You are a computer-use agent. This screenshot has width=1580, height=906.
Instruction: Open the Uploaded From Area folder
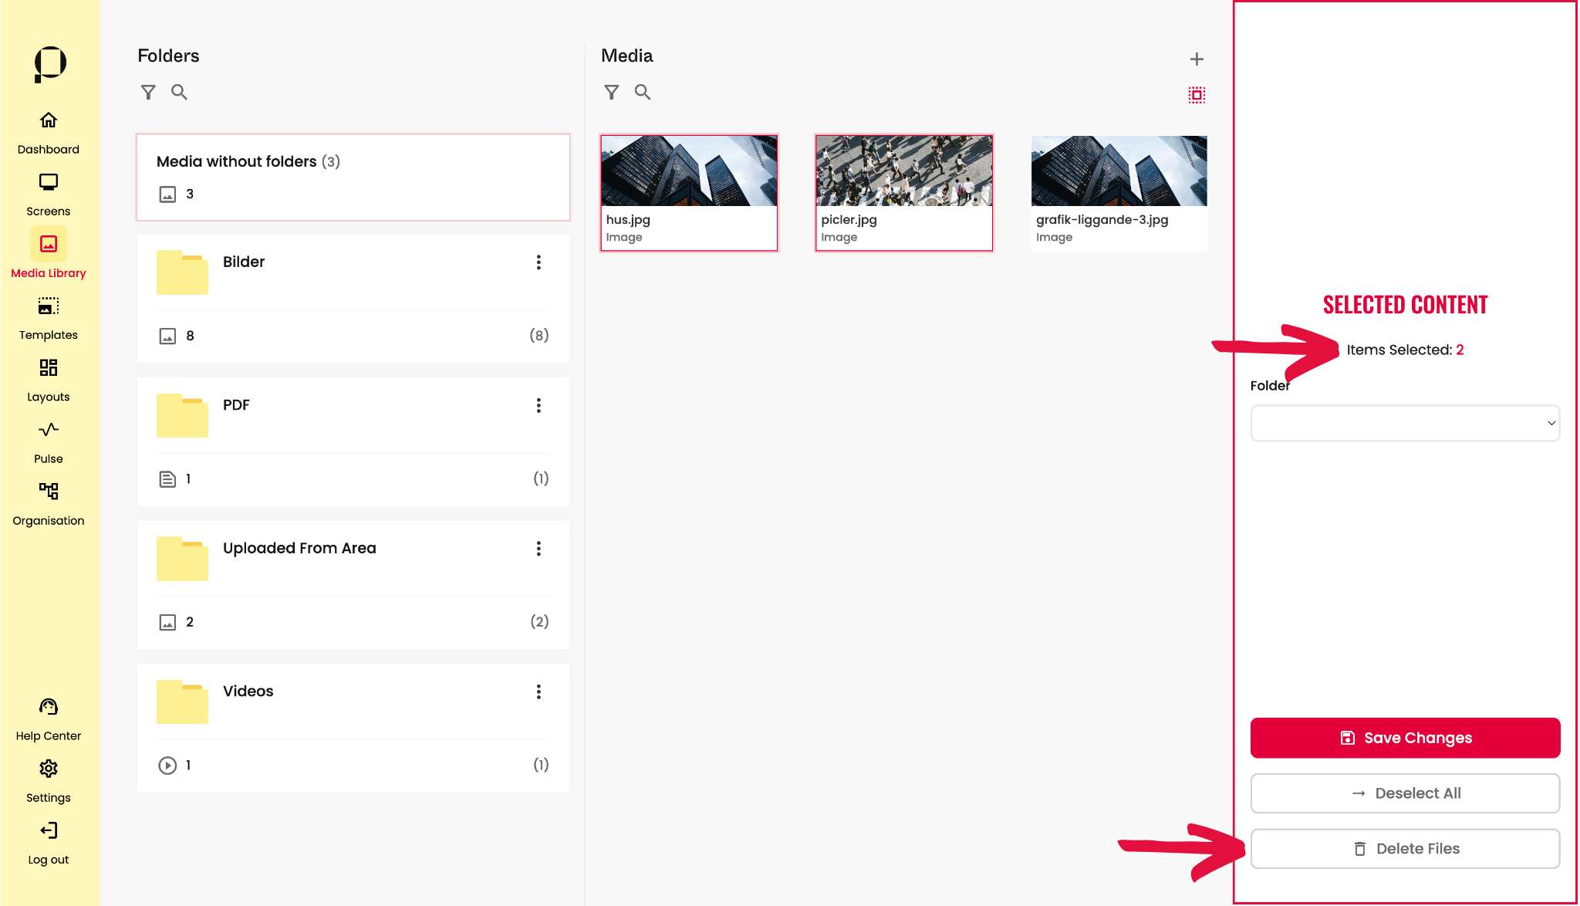(299, 548)
